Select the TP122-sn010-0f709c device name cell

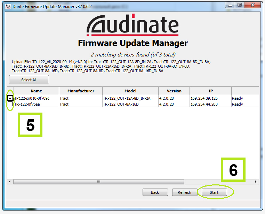32,98
